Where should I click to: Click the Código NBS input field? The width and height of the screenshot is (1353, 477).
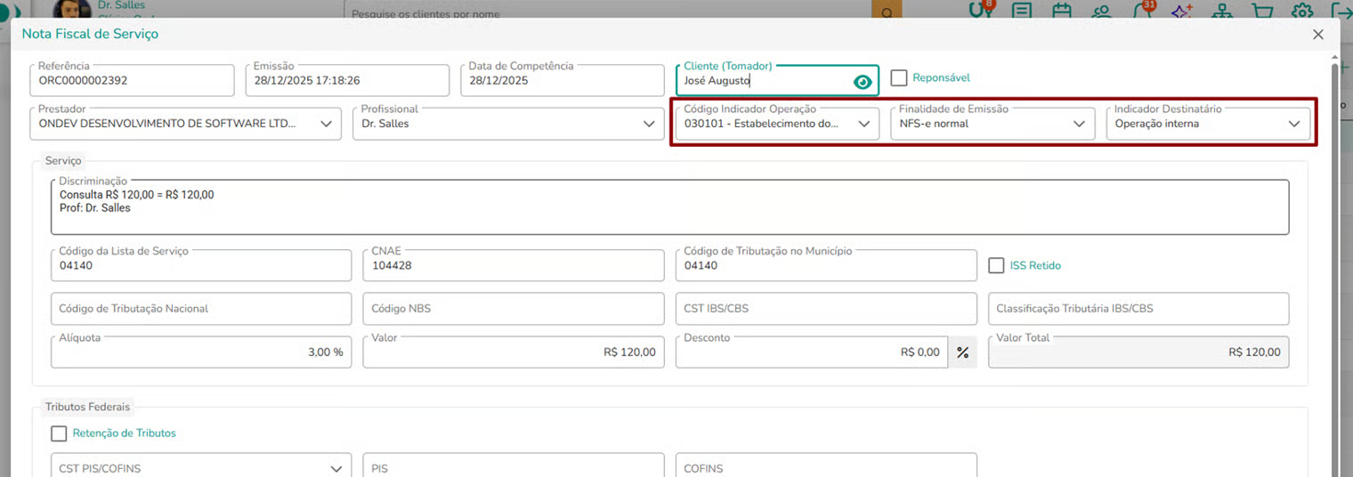514,309
